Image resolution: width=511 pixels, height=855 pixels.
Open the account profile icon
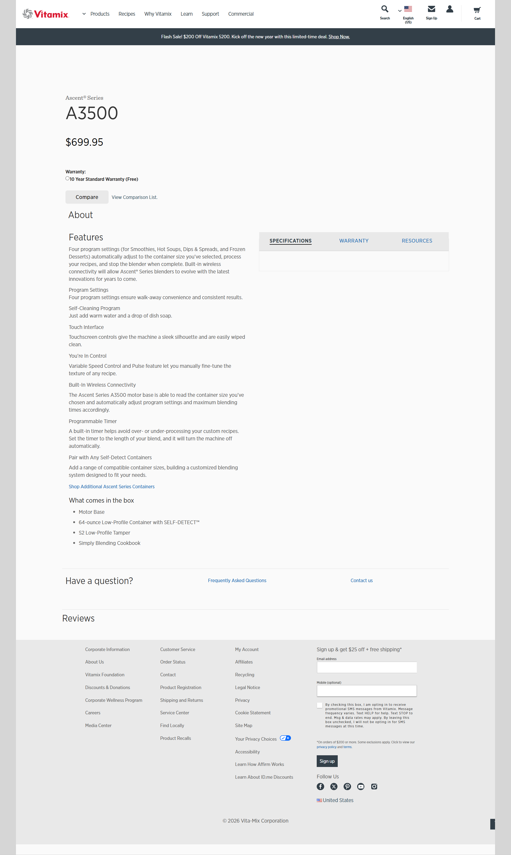click(449, 9)
